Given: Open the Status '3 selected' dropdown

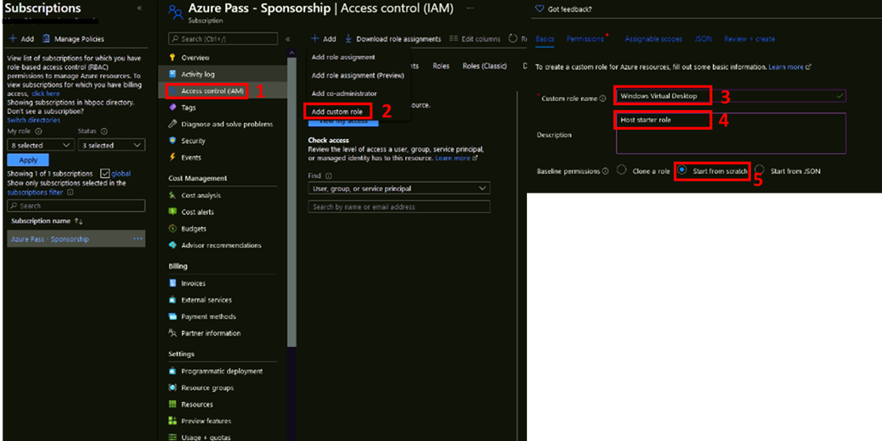Looking at the screenshot, I should coord(111,145).
